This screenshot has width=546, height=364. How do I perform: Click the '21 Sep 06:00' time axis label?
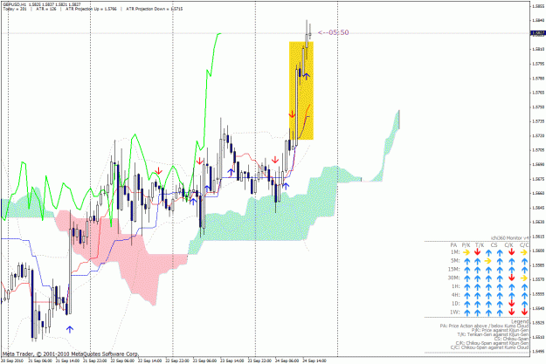coord(41,361)
